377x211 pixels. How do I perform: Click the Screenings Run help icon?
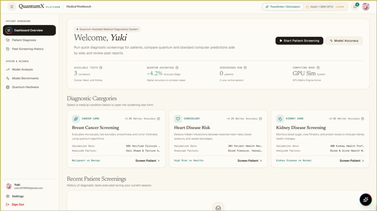(245, 68)
